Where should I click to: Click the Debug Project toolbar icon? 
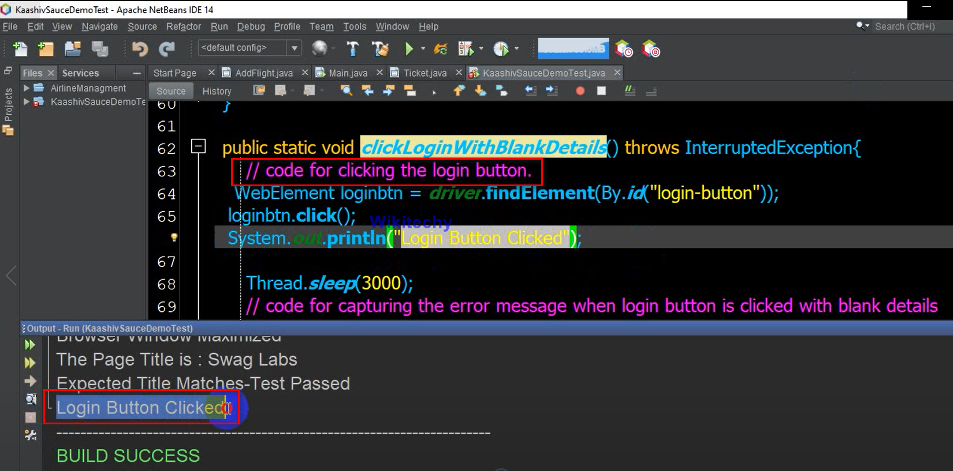point(466,50)
